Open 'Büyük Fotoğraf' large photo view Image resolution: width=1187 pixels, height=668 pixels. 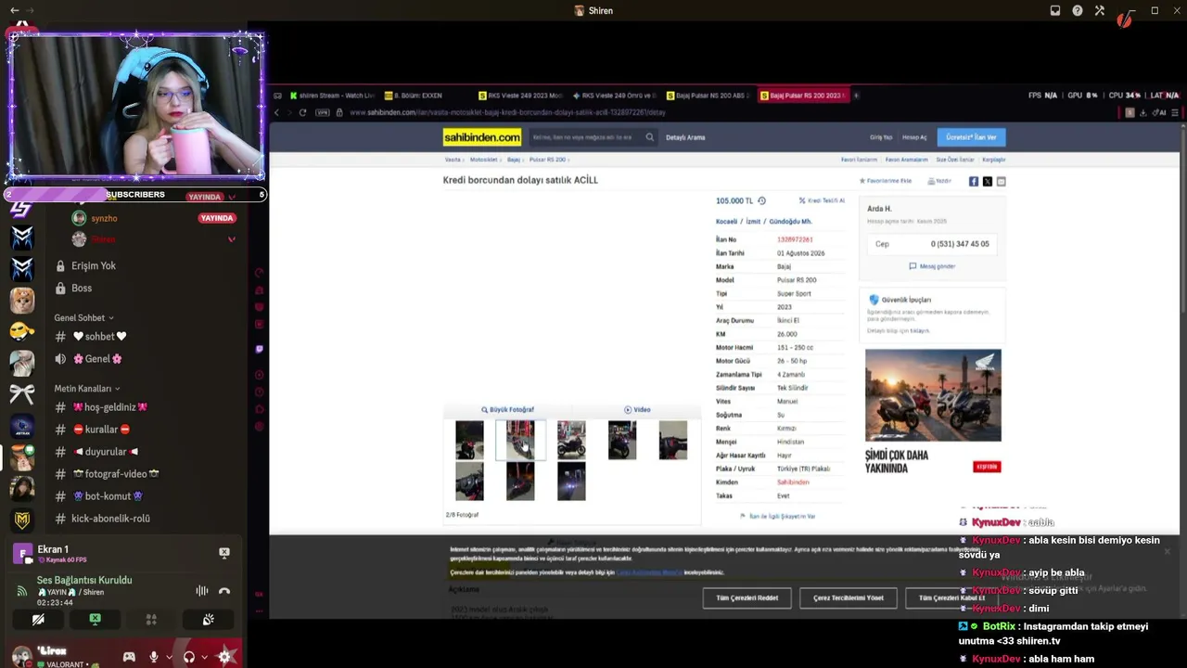(x=507, y=409)
